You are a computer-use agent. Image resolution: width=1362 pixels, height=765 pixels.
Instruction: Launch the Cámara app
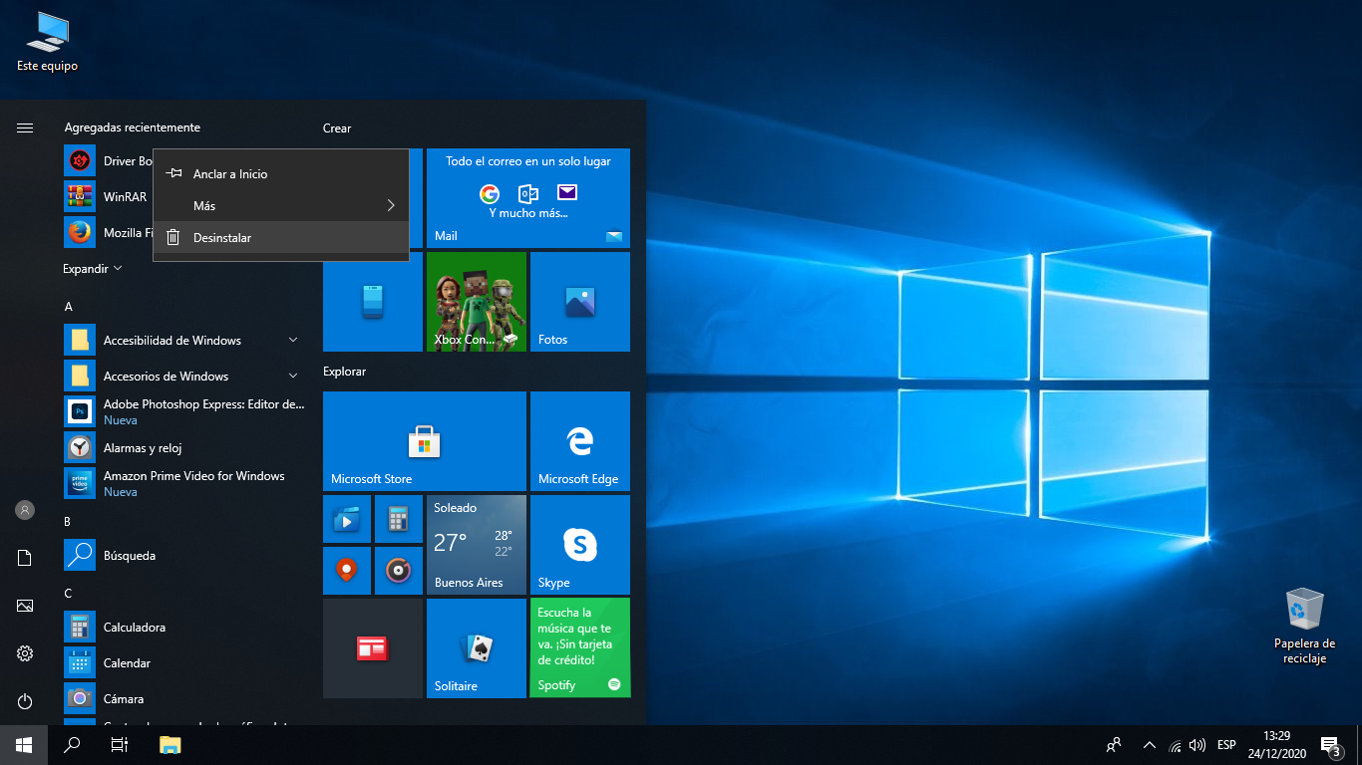coord(184,698)
